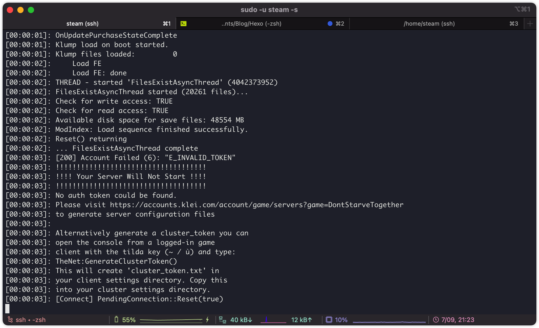Click the git branch icon in status bar
539x328 pixels.
point(10,320)
